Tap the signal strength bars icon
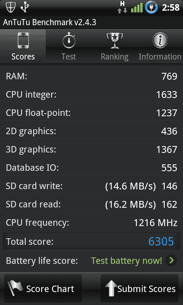 coord(137,8)
